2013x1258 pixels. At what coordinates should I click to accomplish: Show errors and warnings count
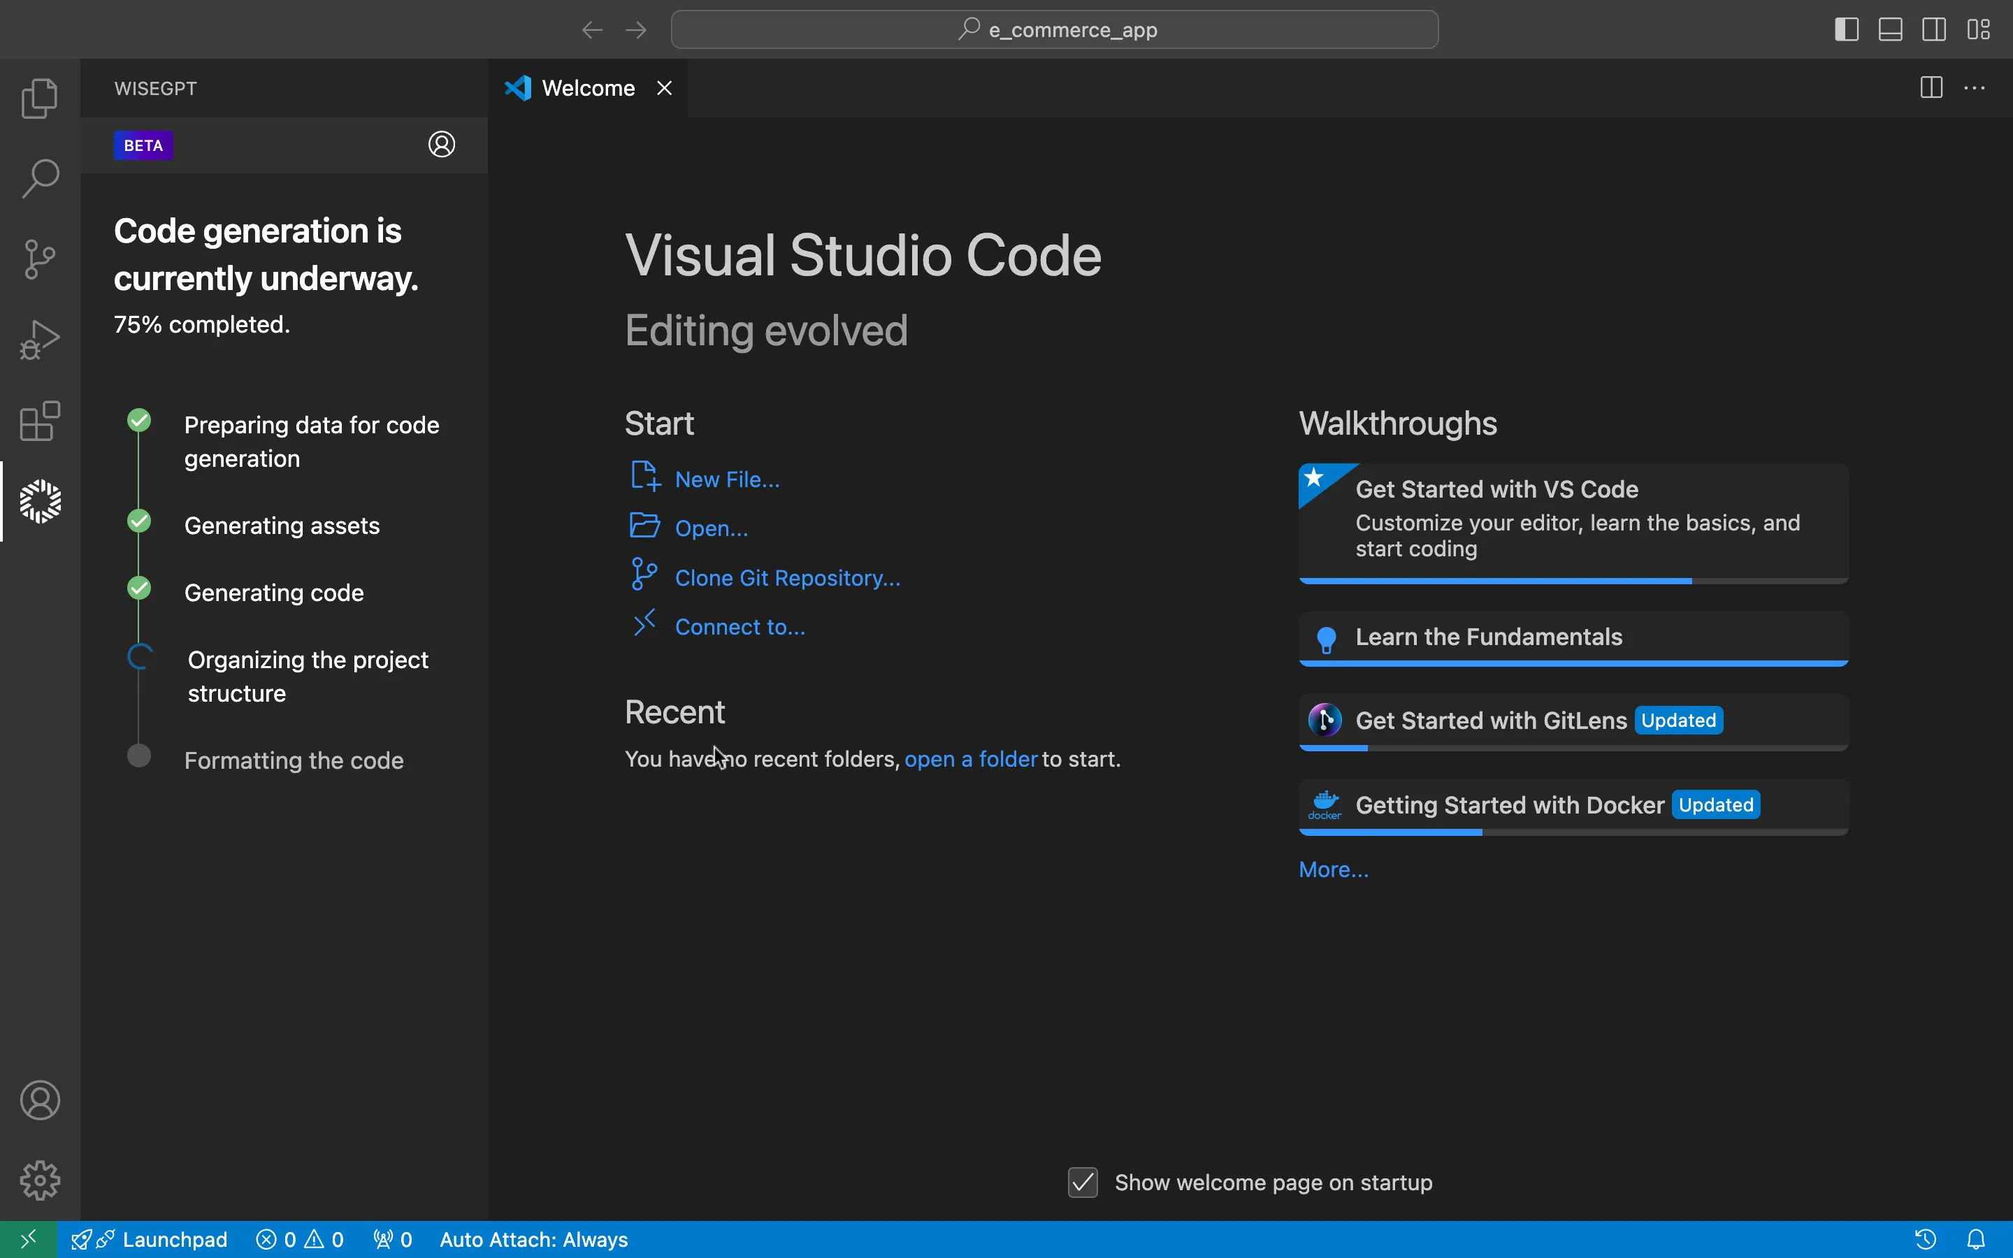[299, 1240]
